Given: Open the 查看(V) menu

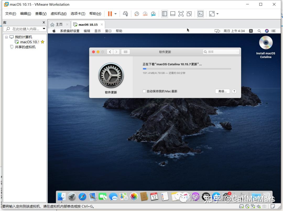Looking at the screenshot, I should tap(41, 14).
